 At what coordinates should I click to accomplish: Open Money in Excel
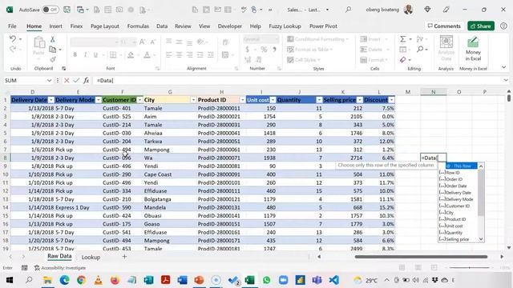coord(473,49)
